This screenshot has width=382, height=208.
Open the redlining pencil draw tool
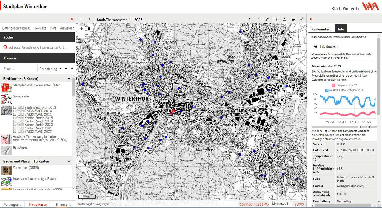(x=284, y=19)
